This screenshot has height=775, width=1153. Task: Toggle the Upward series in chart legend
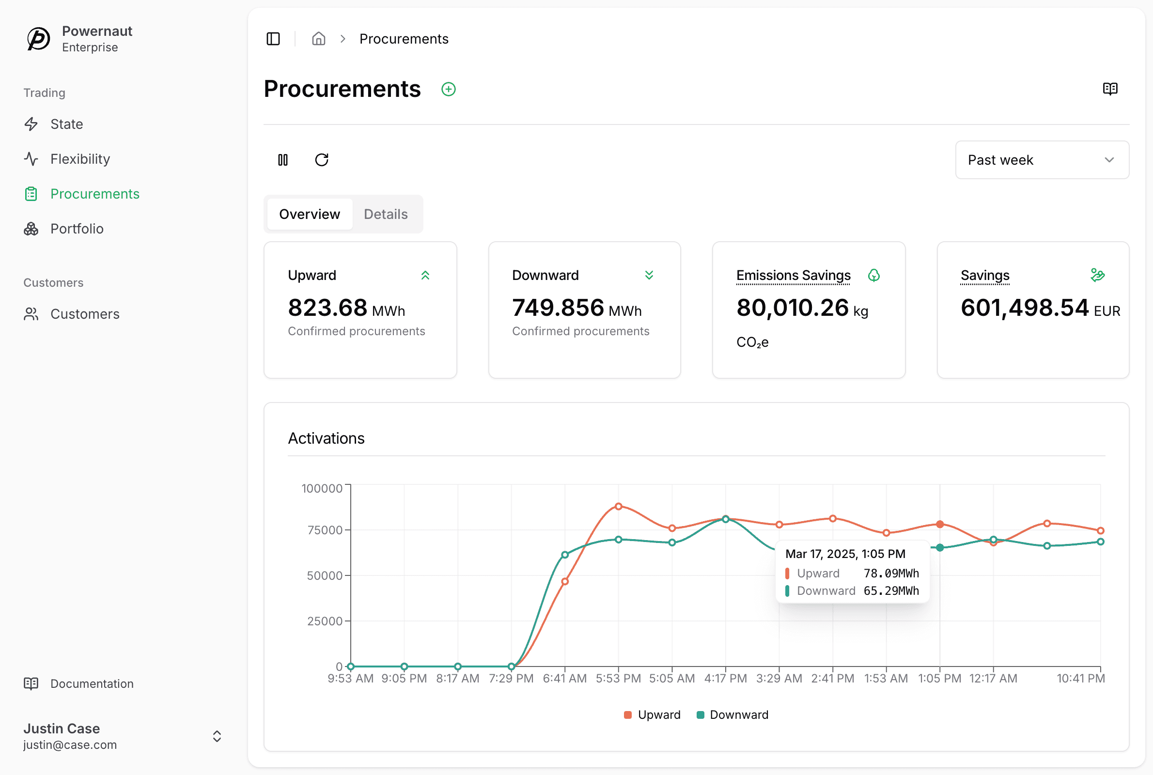point(652,715)
